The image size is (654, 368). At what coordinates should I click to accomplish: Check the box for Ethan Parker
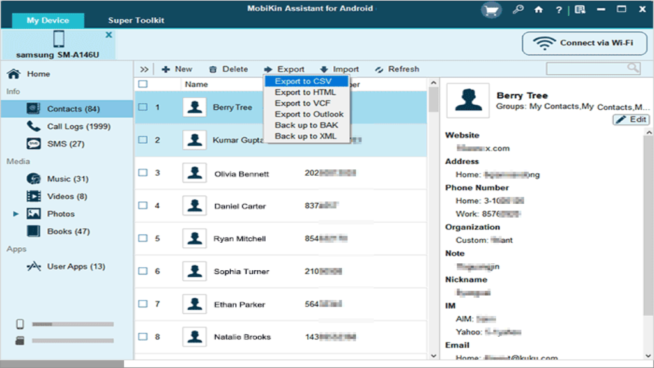point(143,303)
